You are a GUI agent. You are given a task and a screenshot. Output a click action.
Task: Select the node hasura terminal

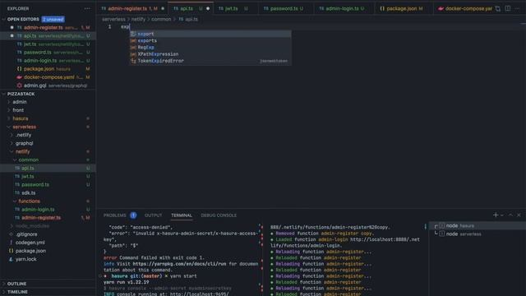tap(478, 226)
